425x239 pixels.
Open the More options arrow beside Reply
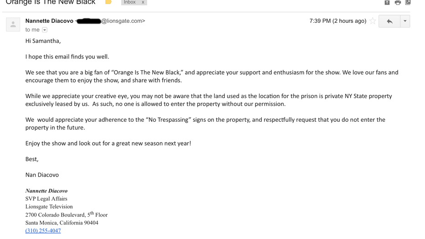coord(405,21)
